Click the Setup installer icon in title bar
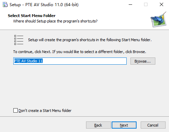 [5, 5]
